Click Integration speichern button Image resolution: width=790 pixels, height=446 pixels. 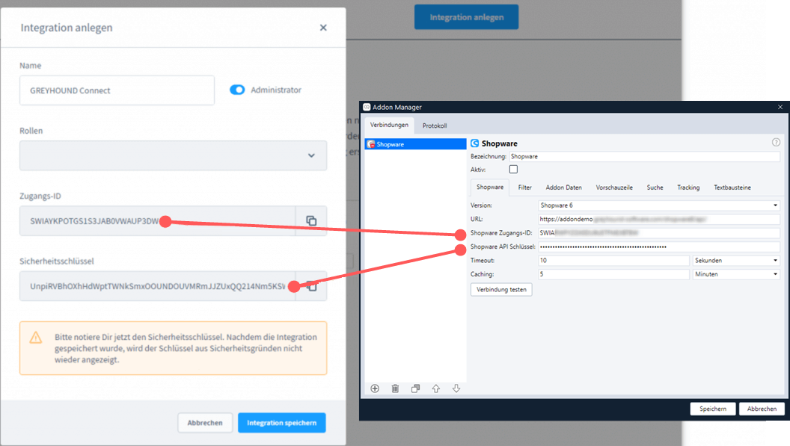tap(281, 423)
